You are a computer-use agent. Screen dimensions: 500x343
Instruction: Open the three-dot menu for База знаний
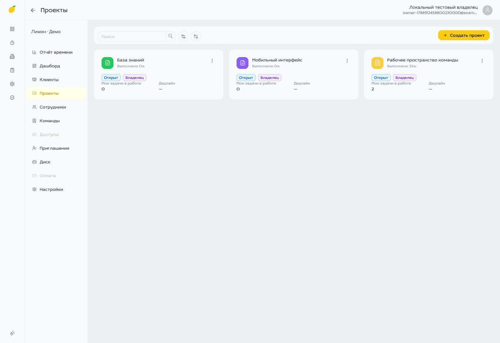point(212,61)
